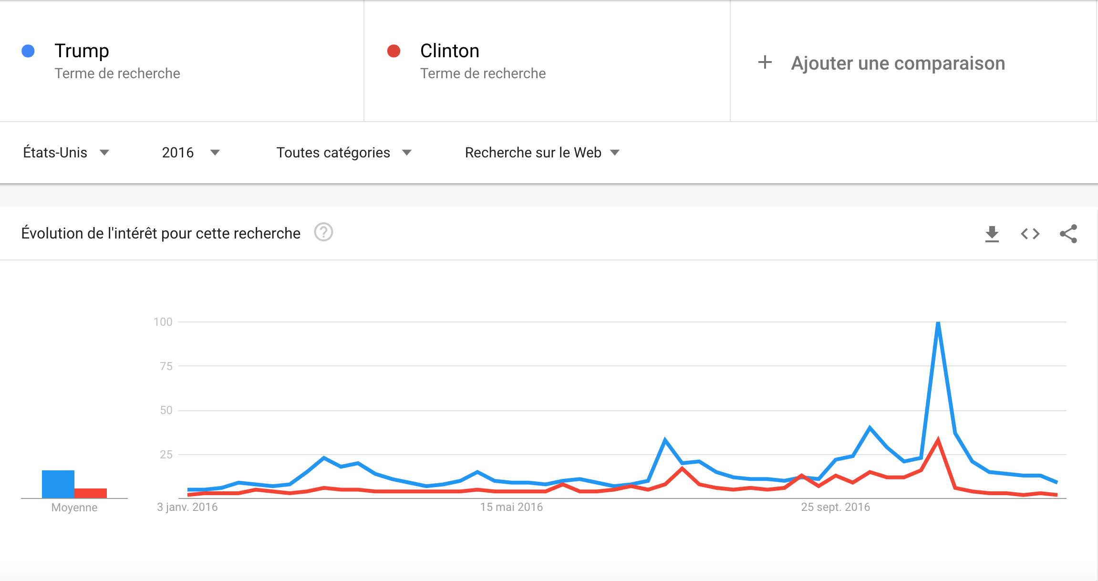
Task: Open the Toutes catégories dropdown
Action: [x=343, y=153]
